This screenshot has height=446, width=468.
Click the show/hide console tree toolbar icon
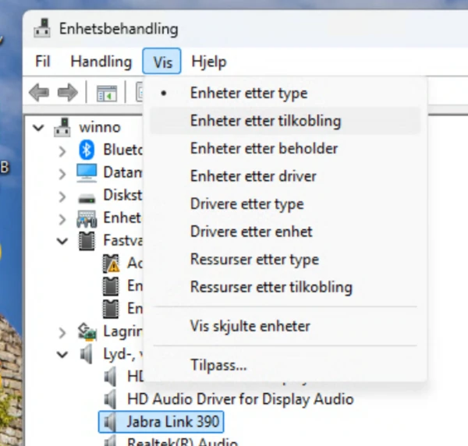pos(107,94)
